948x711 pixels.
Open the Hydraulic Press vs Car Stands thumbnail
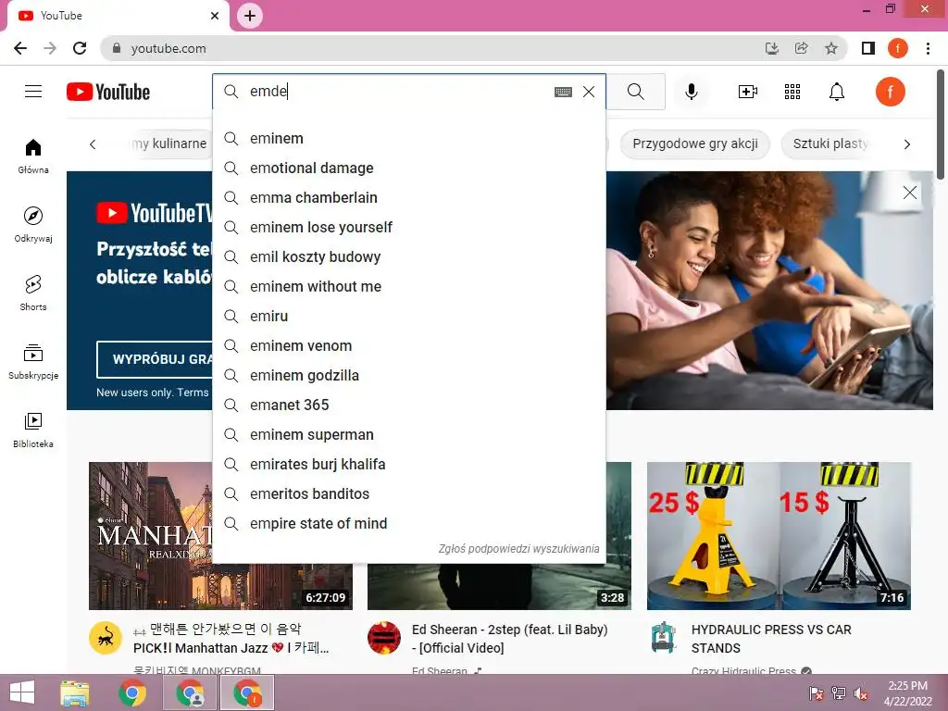(779, 536)
